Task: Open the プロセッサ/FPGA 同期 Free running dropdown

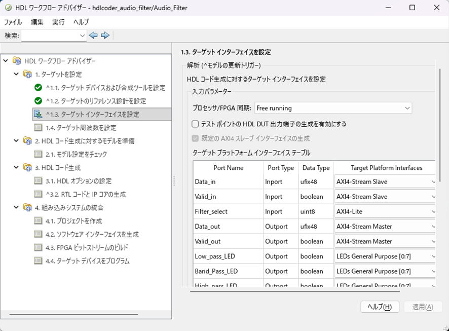Action: [333, 108]
